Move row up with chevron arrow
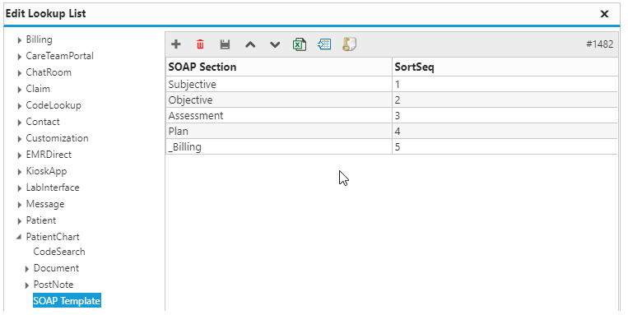The image size is (628, 315). [250, 44]
